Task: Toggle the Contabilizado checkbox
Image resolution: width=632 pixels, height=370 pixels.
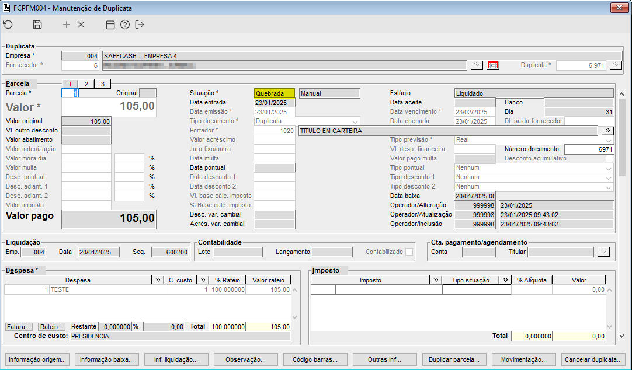Action: [409, 252]
